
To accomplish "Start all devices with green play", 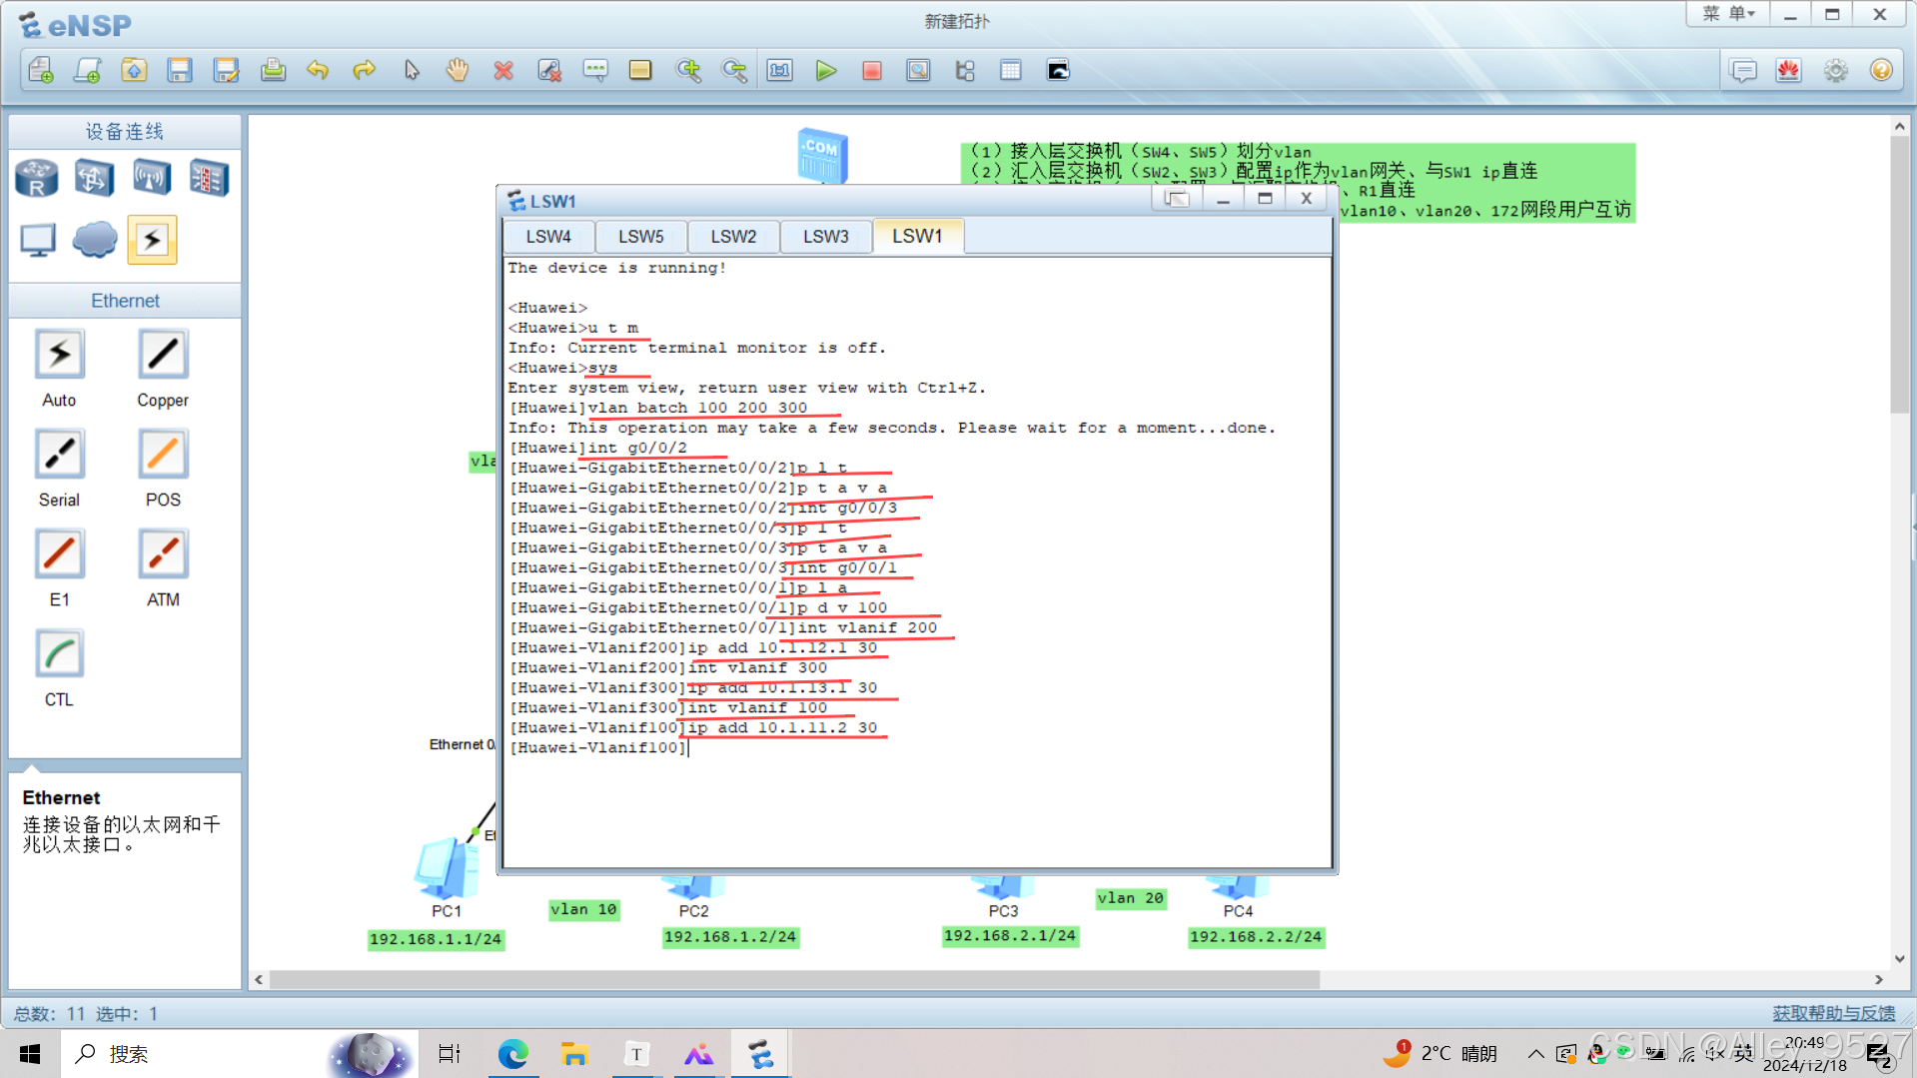I will click(x=826, y=70).
